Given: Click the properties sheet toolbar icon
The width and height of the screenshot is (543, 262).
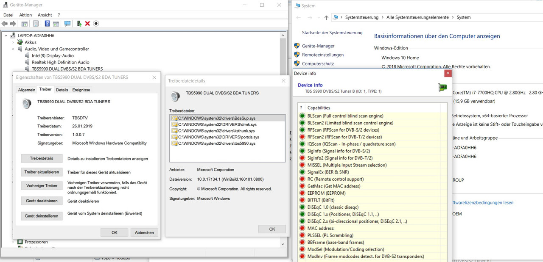Looking at the screenshot, I should [36, 24].
